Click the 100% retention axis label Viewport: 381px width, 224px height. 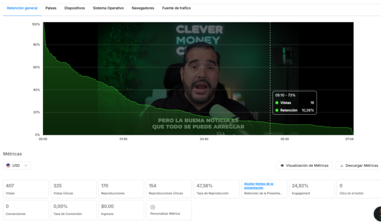(x=36, y=24)
